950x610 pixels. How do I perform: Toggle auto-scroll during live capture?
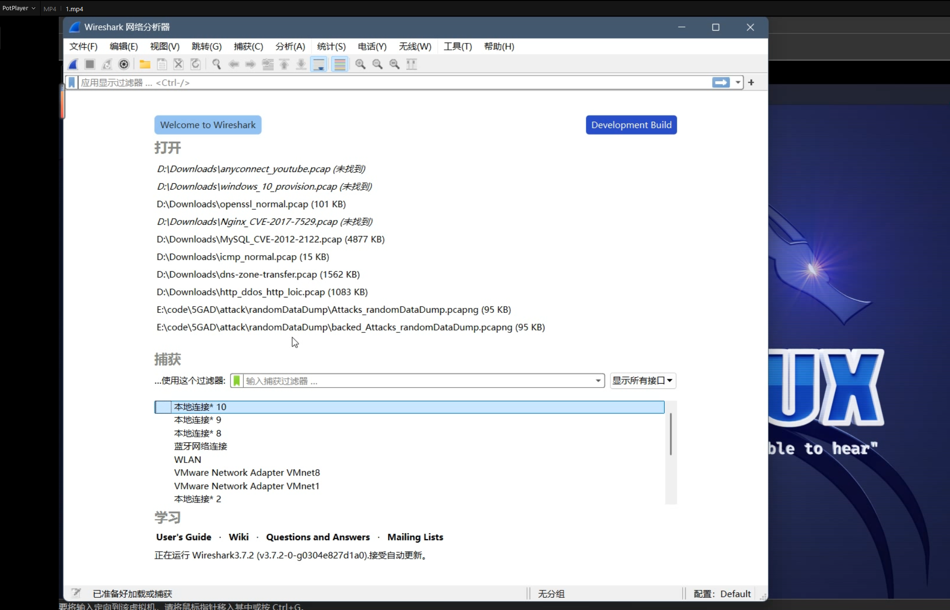point(319,64)
